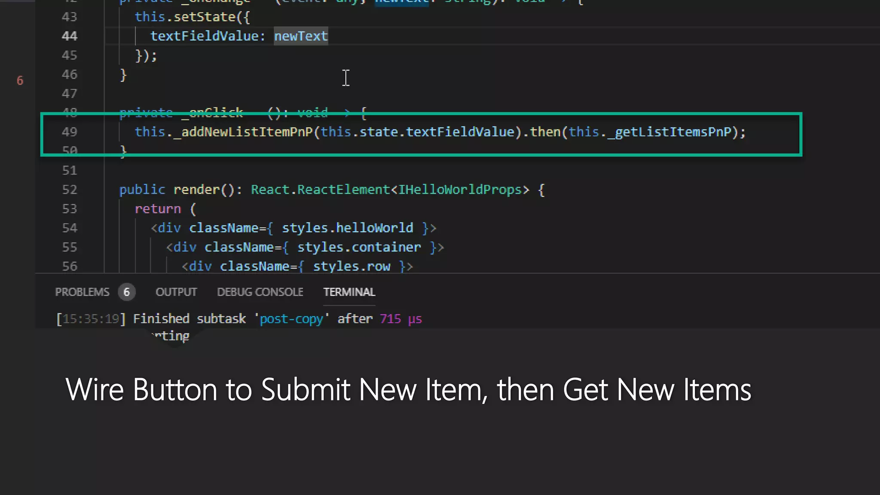
Task: Click _addNewListItemPnP method call
Action: (243, 132)
